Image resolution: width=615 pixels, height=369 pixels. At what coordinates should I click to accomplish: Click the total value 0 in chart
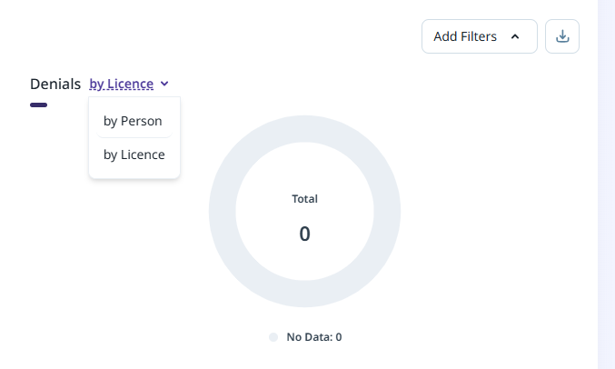[304, 234]
